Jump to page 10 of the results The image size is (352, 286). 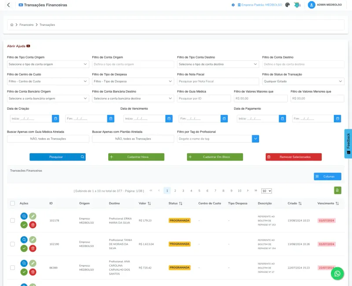tap(239, 191)
